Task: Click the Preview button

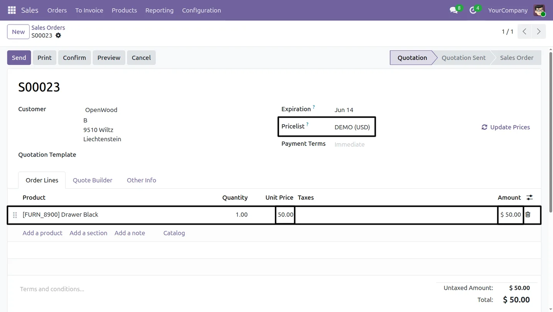Action: [109, 58]
